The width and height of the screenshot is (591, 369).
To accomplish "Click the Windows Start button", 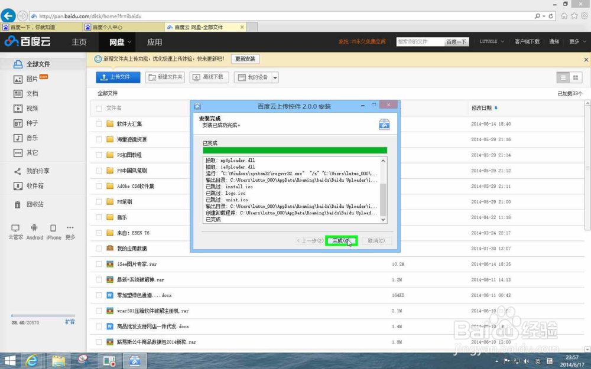I will tap(9, 361).
